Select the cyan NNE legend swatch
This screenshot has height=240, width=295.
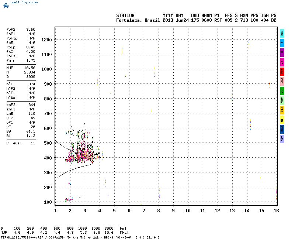click(x=282, y=33)
